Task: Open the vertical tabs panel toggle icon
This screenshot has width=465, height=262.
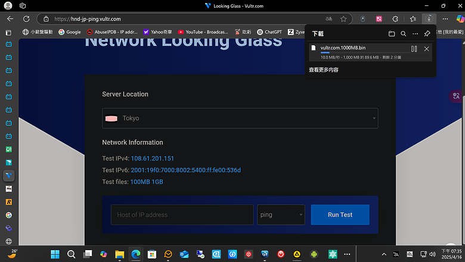Action: (x=8, y=32)
